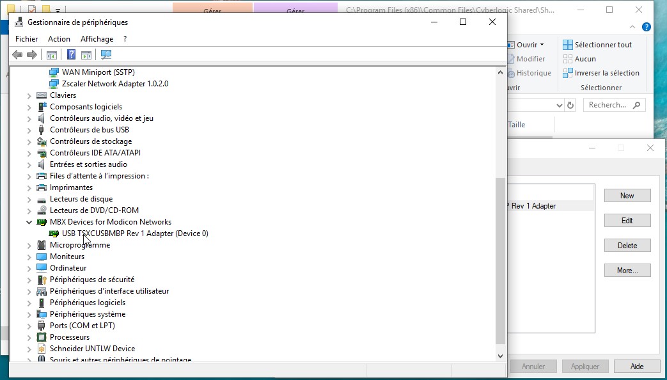Select the Microprogramme chip icon
The height and width of the screenshot is (380, 667).
tap(42, 245)
